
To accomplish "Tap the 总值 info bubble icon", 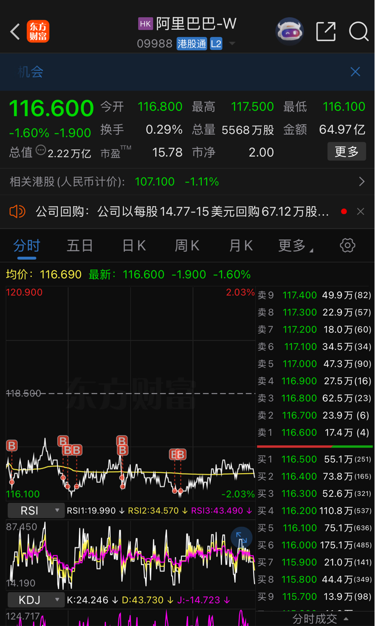I will pyautogui.click(x=41, y=150).
